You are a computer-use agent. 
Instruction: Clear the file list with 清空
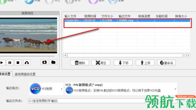[101, 63]
